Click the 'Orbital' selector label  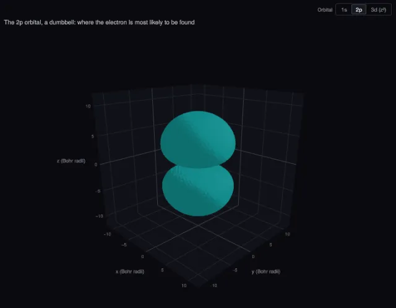coord(325,10)
